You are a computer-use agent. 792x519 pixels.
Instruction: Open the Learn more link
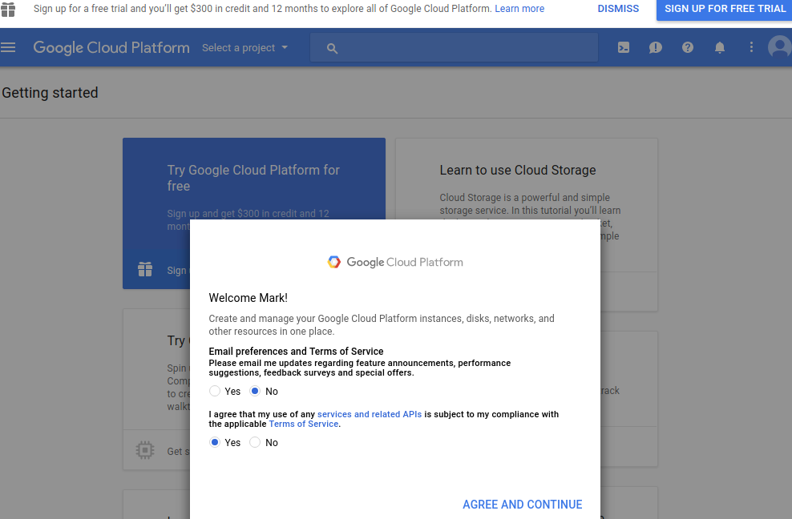[x=519, y=9]
